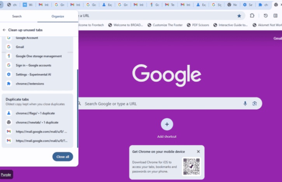
Task: Select the Gmail entry in unused tabs
Action: 37,47
